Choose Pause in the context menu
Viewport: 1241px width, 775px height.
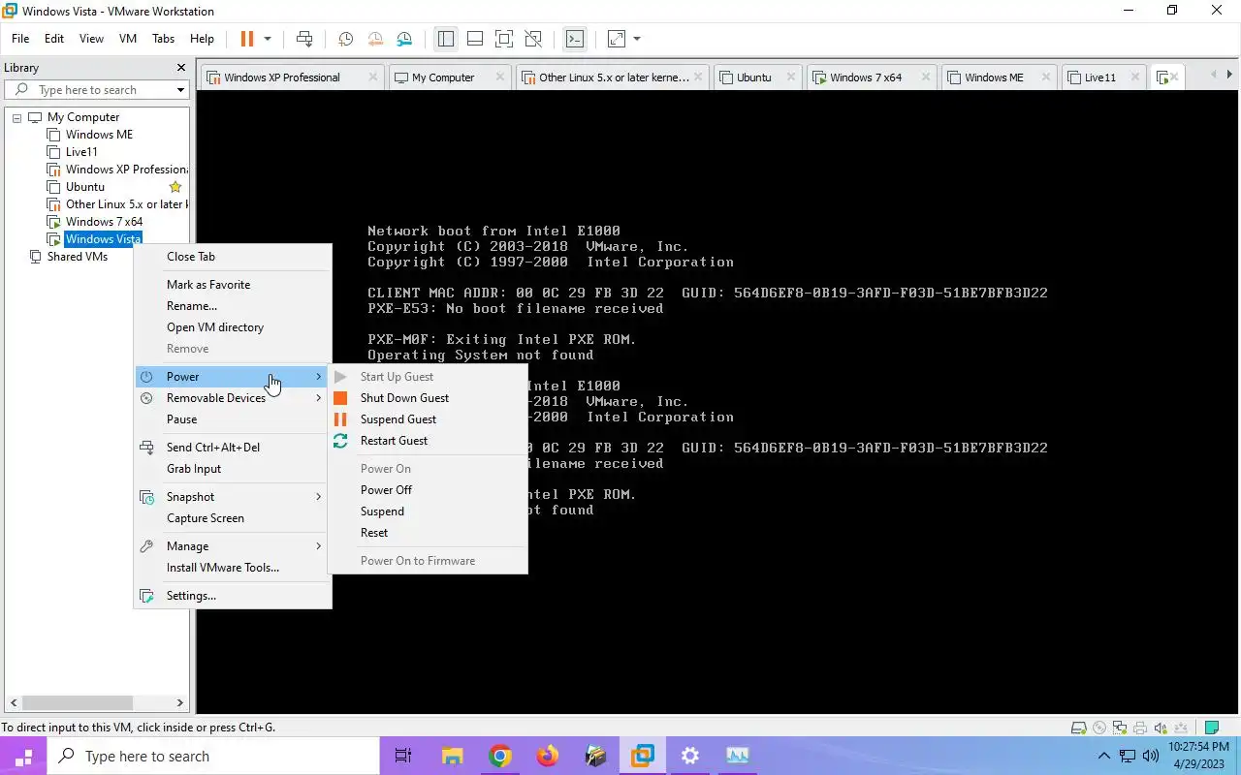(234, 419)
